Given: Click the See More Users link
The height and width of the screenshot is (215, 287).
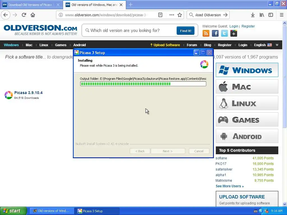Looking at the screenshot, I should click(230, 186).
